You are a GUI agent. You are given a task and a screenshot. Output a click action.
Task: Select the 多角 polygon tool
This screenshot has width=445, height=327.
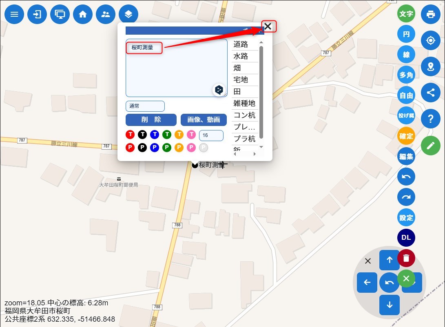click(406, 75)
